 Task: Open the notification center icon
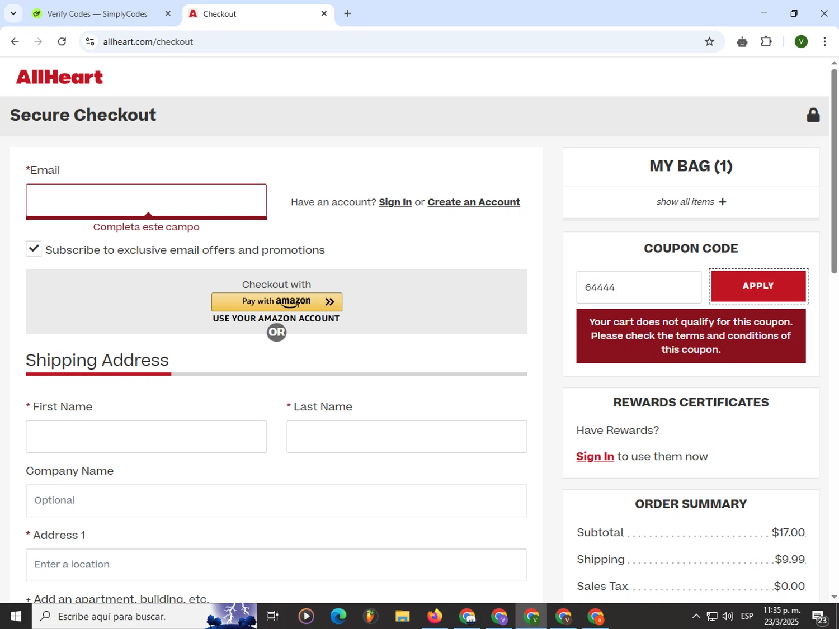820,617
